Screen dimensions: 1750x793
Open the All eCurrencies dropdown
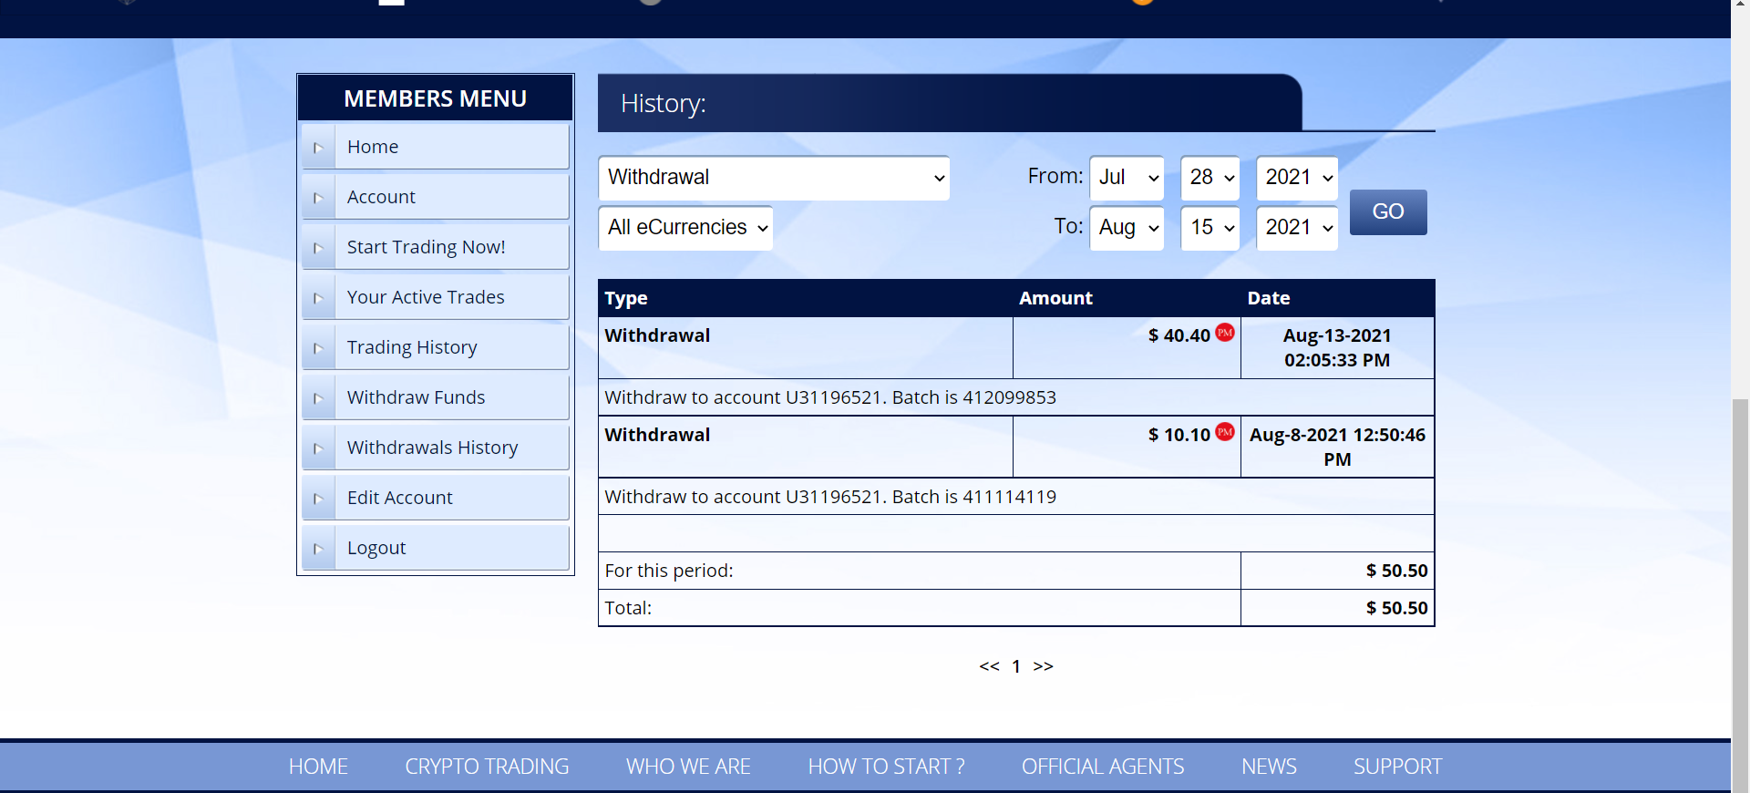(685, 228)
